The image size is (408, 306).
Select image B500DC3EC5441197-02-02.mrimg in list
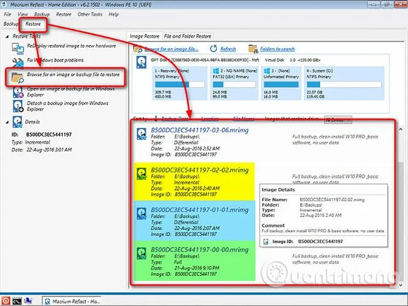(200, 171)
